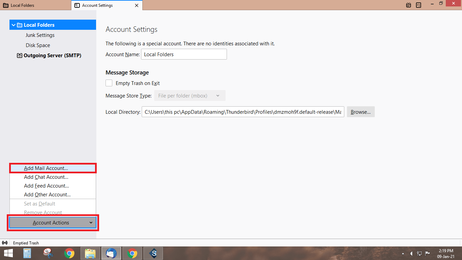The width and height of the screenshot is (462, 260).
Task: Open the S application taskbar icon
Action: [153, 253]
